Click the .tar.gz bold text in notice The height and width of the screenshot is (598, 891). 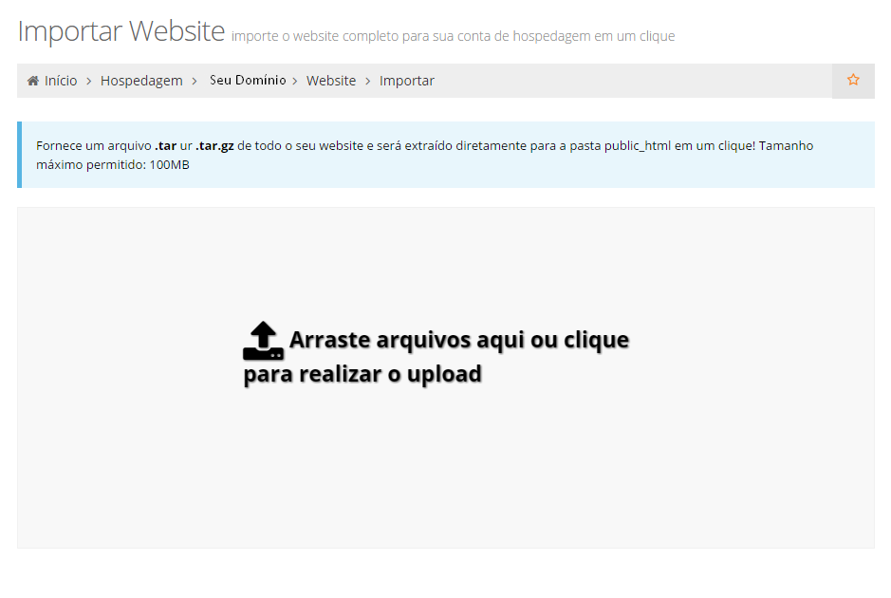coord(214,145)
